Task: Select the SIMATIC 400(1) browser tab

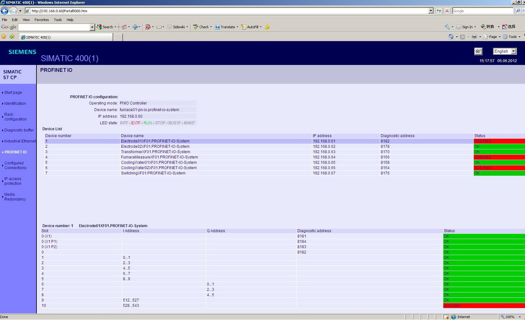Action: 66,37
